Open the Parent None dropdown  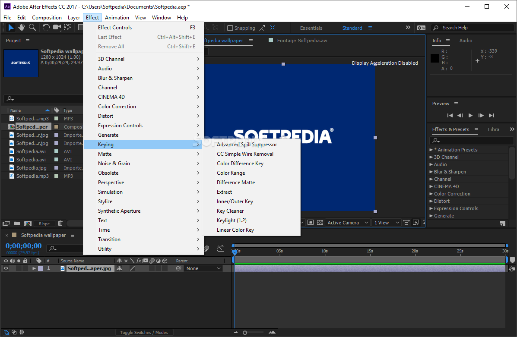tap(203, 268)
